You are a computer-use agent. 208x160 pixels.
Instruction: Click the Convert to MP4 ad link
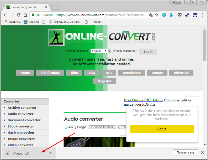(102, 127)
